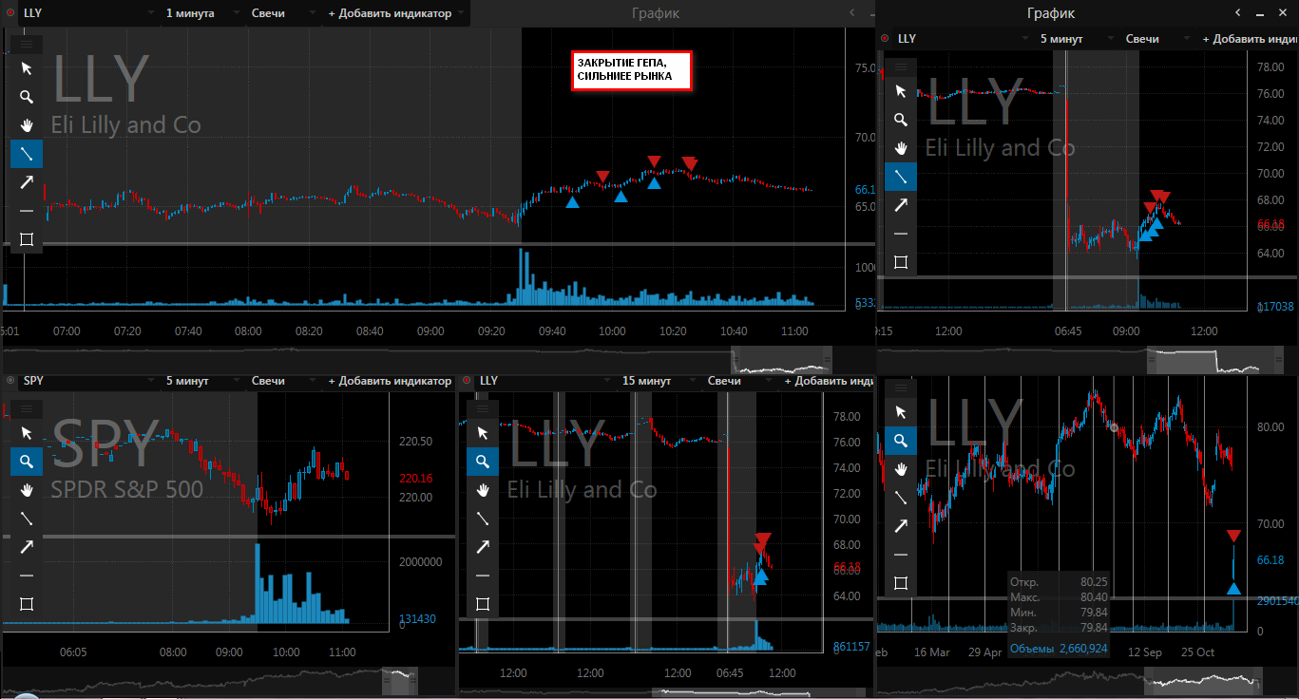1299x699 pixels.
Task: Select the arrow drawing tool in LLY 1-minute chart
Action: tap(27, 182)
